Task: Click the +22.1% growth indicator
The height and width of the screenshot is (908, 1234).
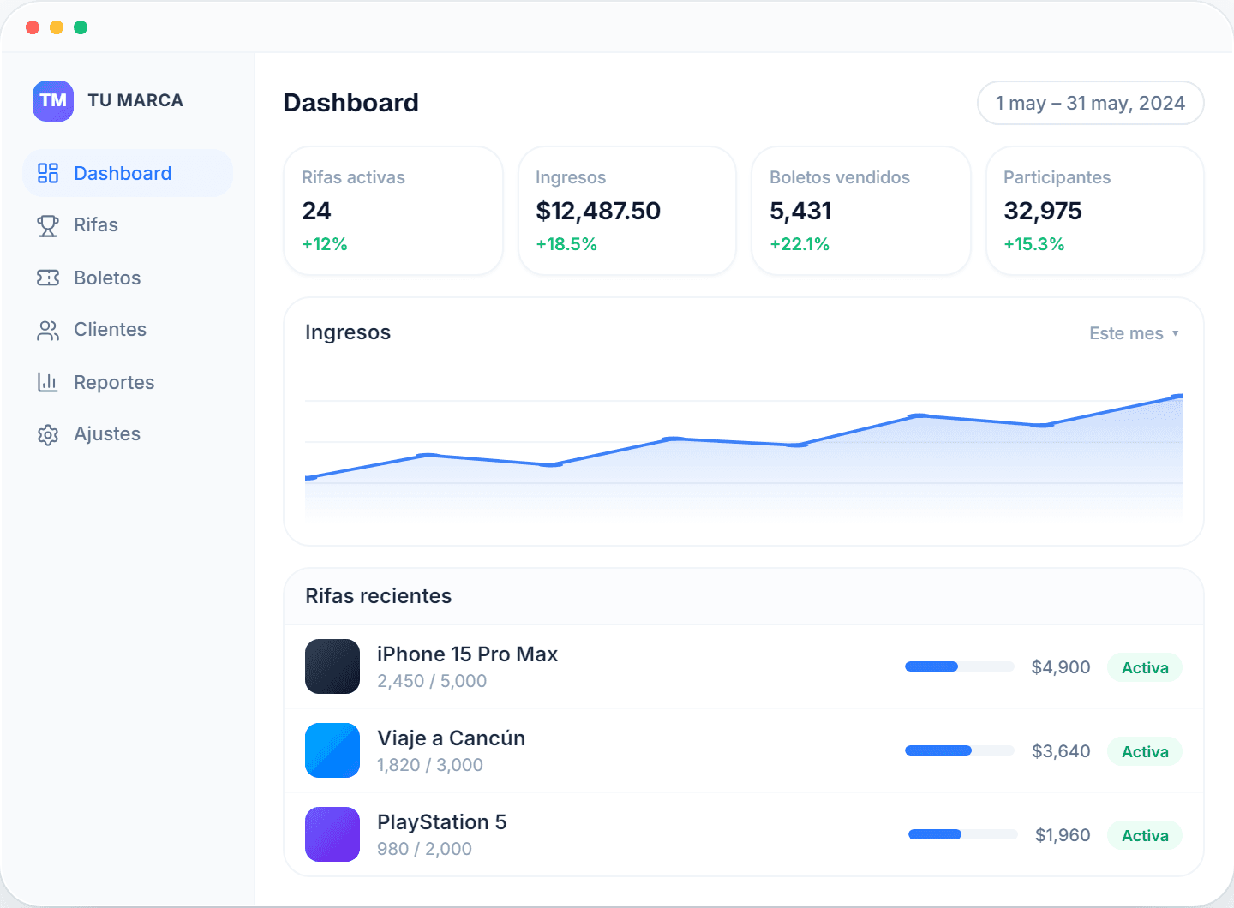Action: tap(800, 244)
